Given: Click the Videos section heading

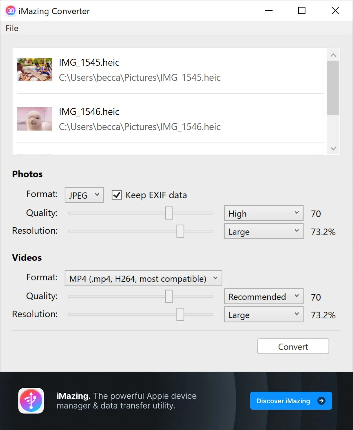Looking at the screenshot, I should coord(27,257).
